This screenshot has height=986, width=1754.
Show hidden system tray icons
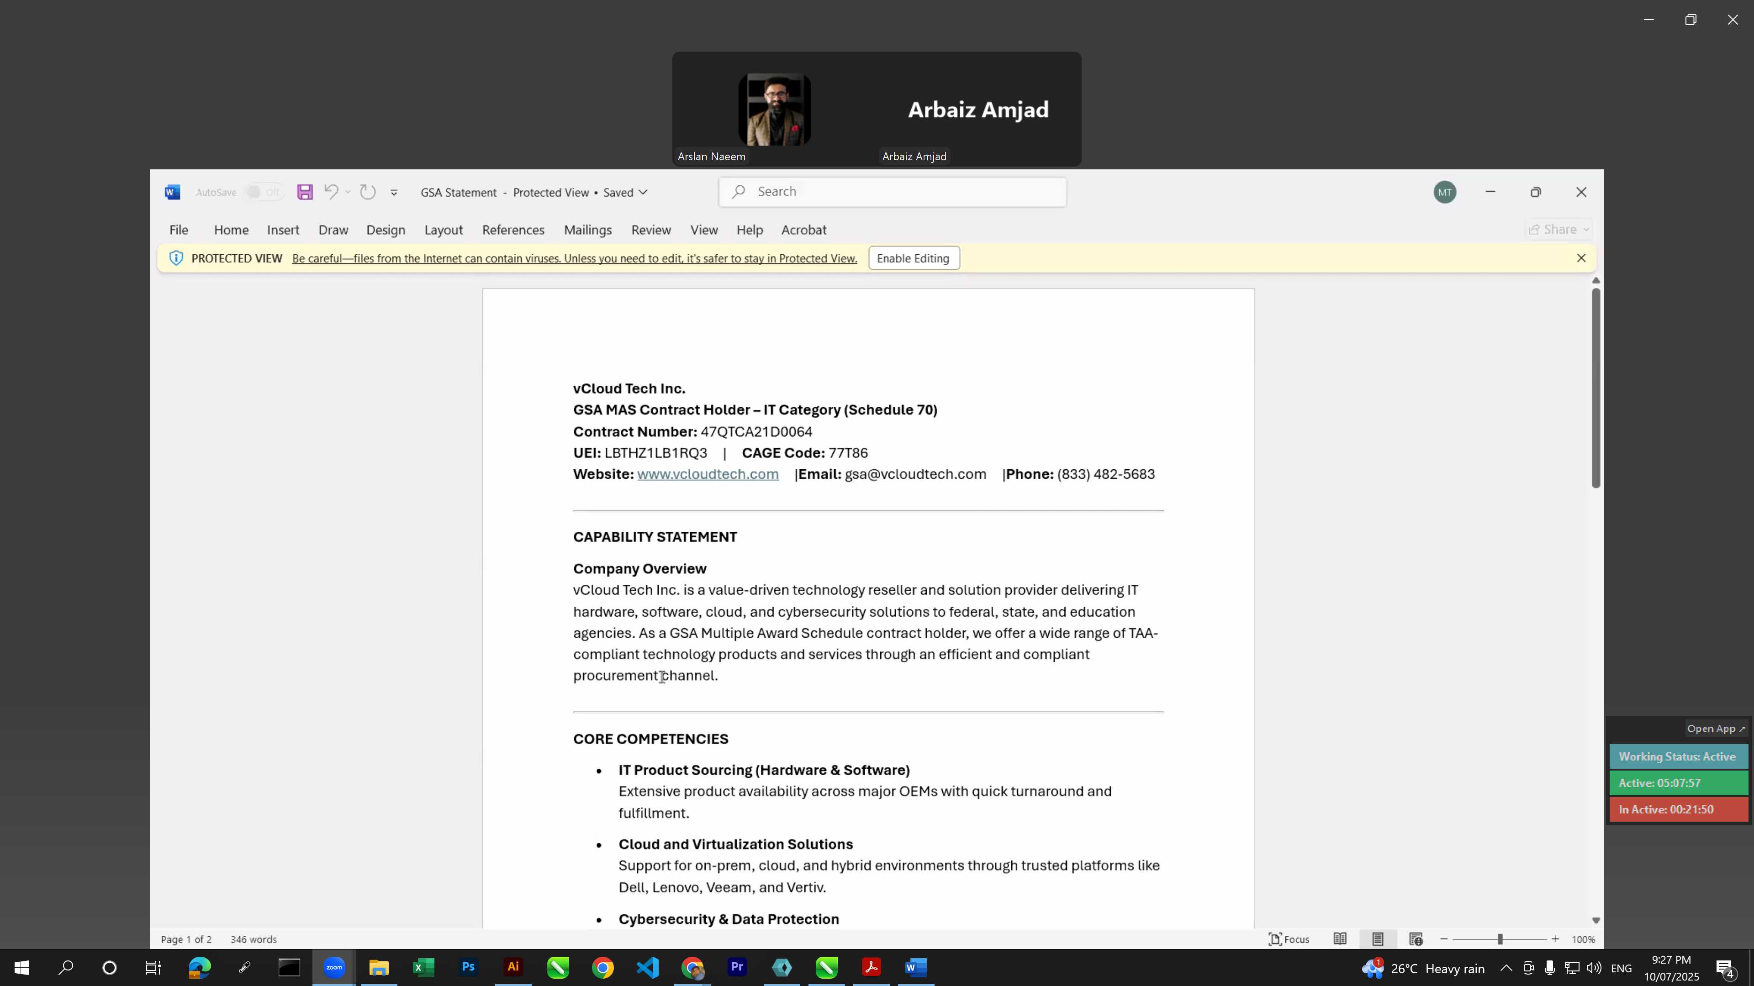pos(1506,968)
